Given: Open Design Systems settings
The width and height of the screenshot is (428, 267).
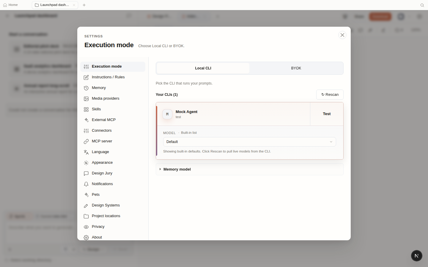Looking at the screenshot, I should click(x=113, y=205).
